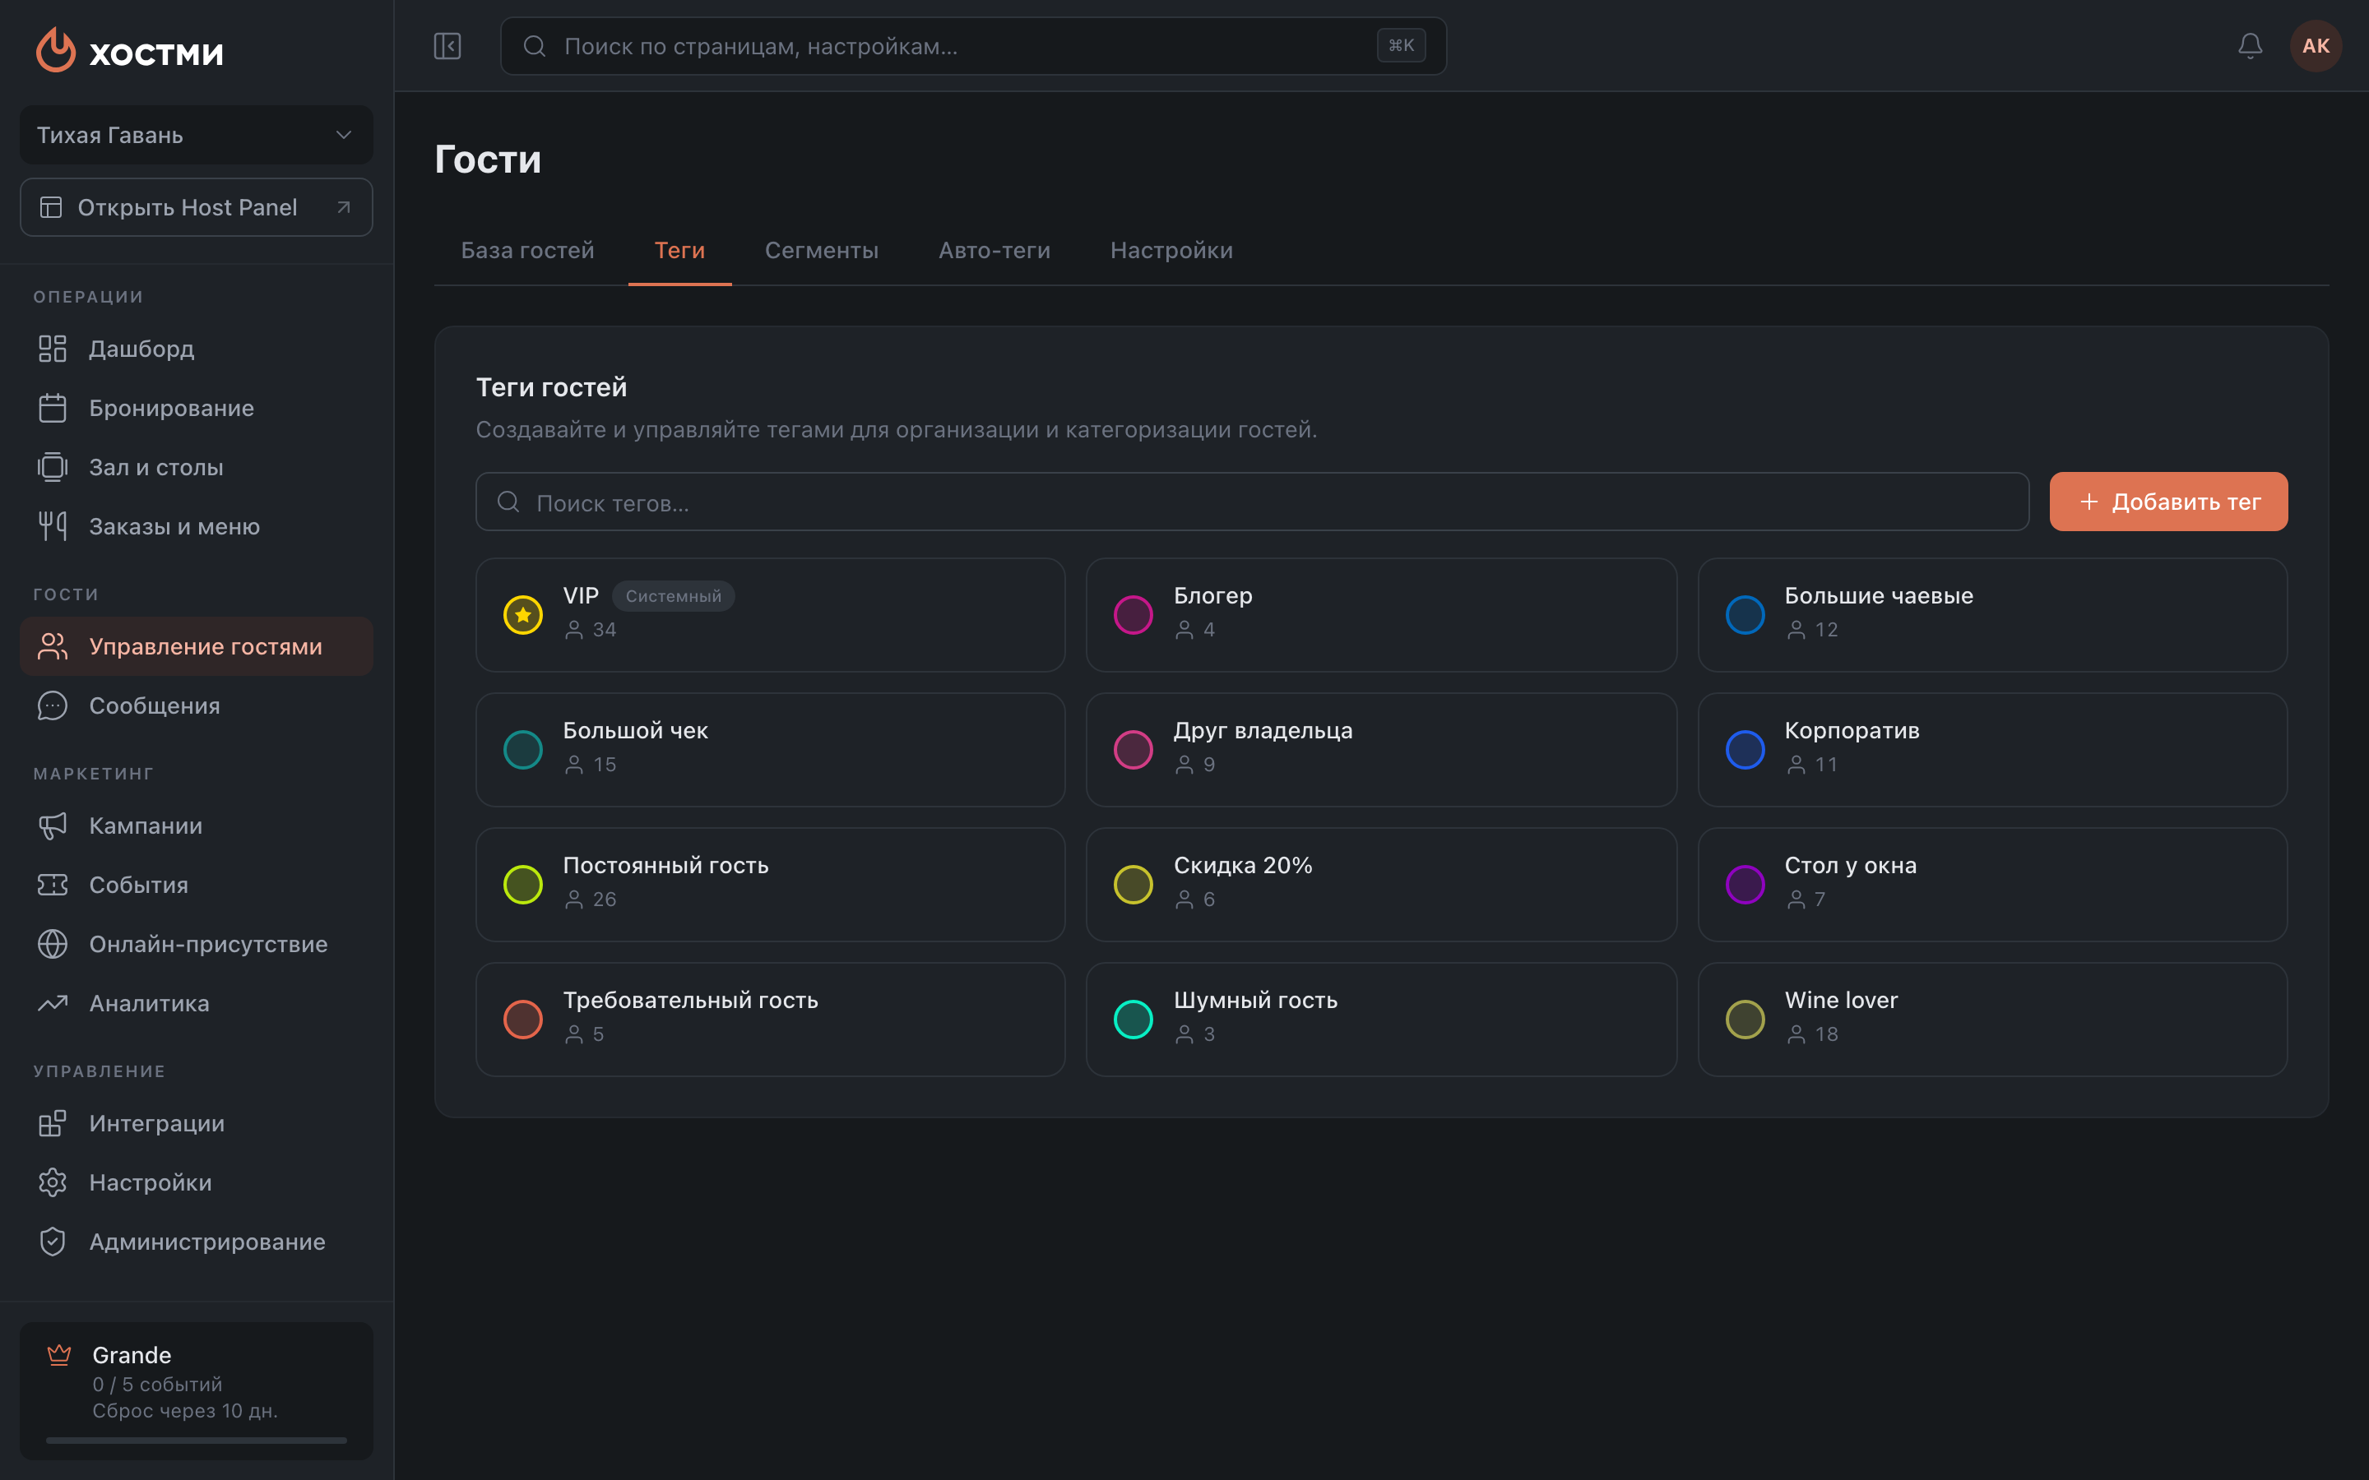
Task: Open Онлайн-присутствие section
Action: [196, 944]
